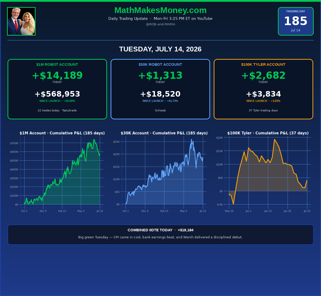Click the +$1,313 today value
This screenshot has width=321, height=296.
tap(160, 76)
